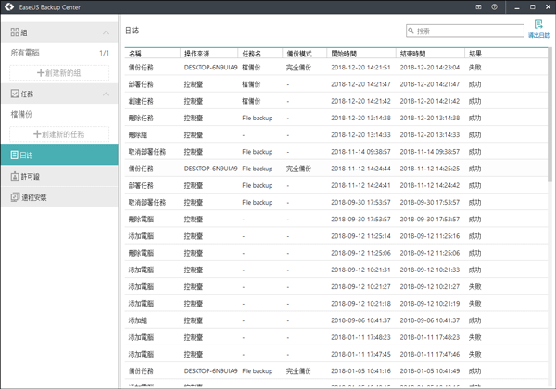
Task: Select log row starting 2018-12-20 14:21:51
Action: click(336, 67)
